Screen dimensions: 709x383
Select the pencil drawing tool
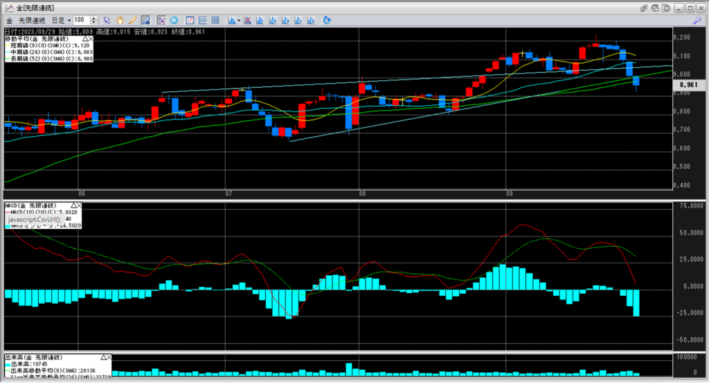point(132,20)
